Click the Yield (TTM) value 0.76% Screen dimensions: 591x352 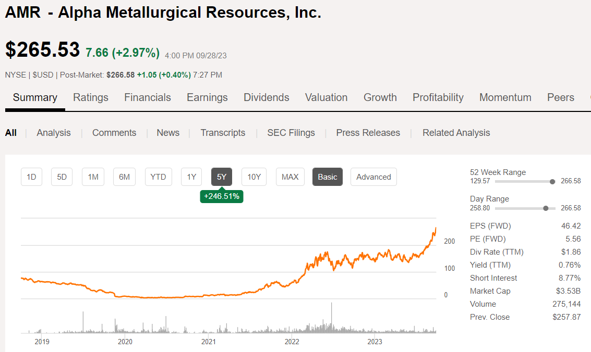570,265
